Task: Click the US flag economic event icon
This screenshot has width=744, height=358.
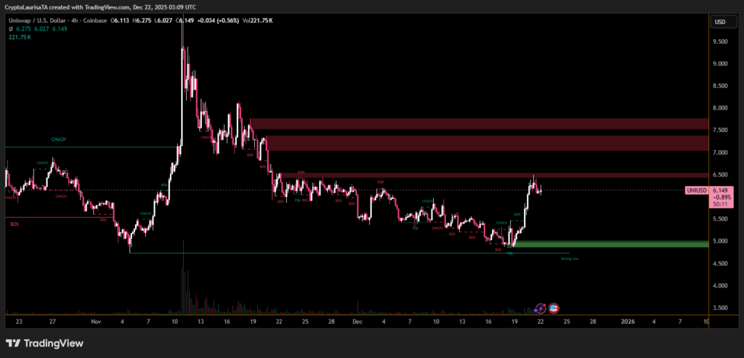Action: point(554,309)
